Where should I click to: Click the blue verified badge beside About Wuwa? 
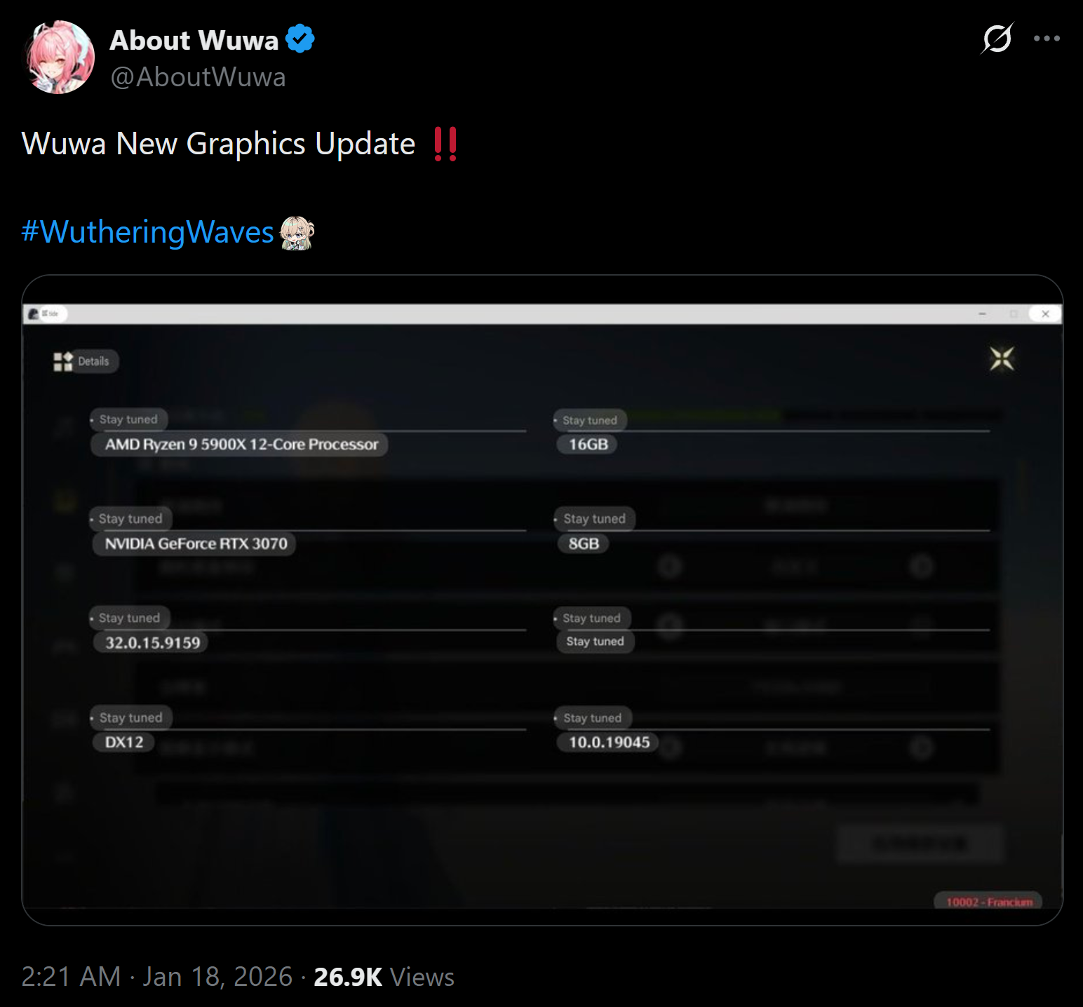300,39
